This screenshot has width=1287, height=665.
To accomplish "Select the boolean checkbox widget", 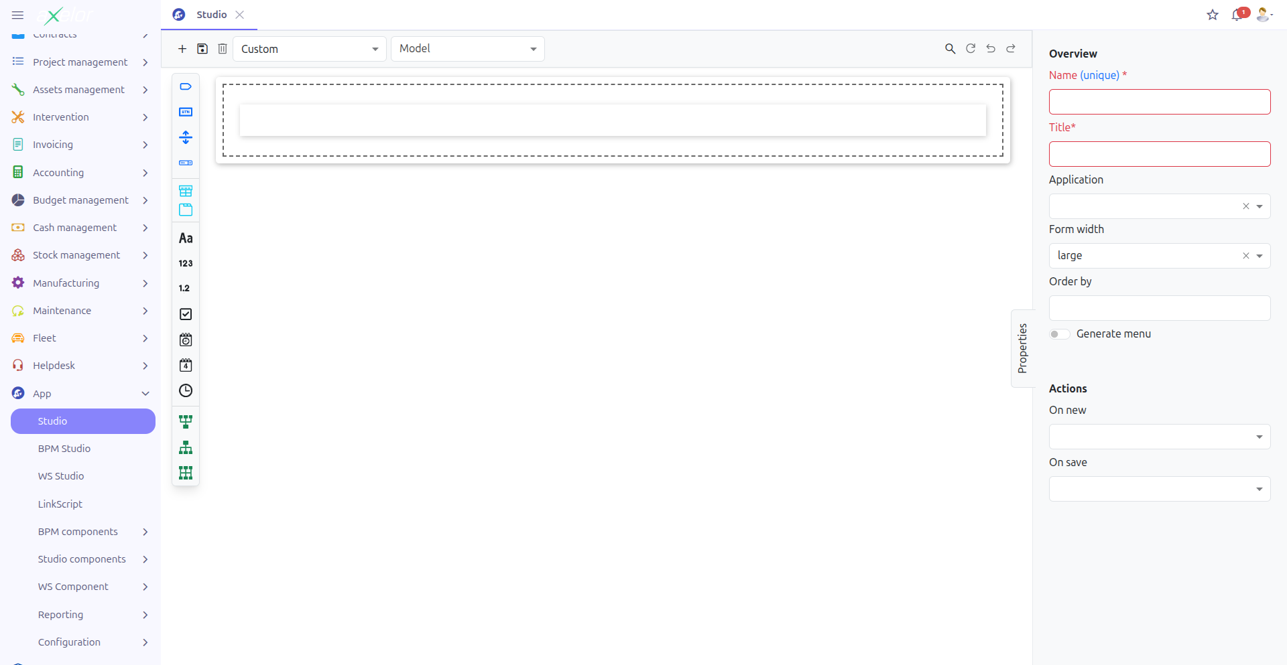I will [x=186, y=313].
